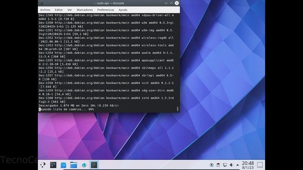
Task: Click the Konsole terminal scrollbar handle
Action: pos(178,109)
